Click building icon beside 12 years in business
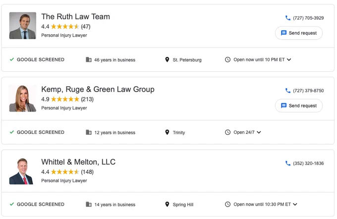 (x=89, y=132)
